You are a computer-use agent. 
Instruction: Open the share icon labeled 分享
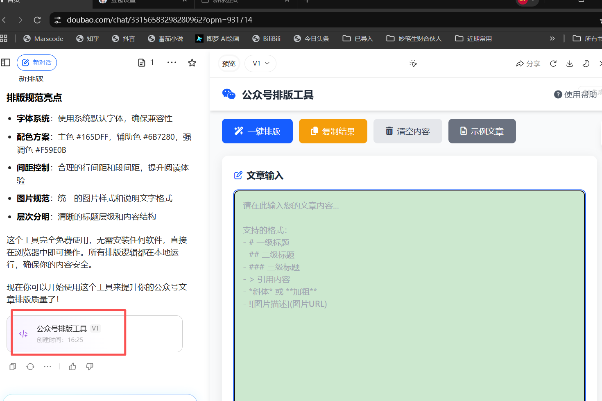click(x=528, y=63)
